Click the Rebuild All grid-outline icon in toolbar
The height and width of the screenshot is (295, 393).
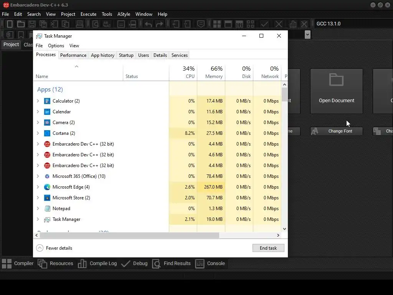pyautogui.click(x=250, y=24)
